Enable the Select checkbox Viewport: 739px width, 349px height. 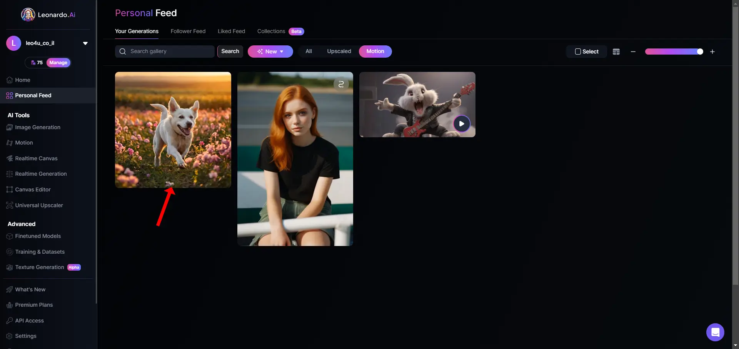(587, 52)
